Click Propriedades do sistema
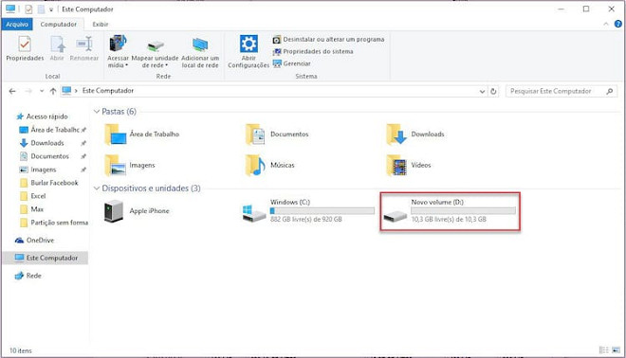The height and width of the screenshot is (358, 626). pos(313,51)
